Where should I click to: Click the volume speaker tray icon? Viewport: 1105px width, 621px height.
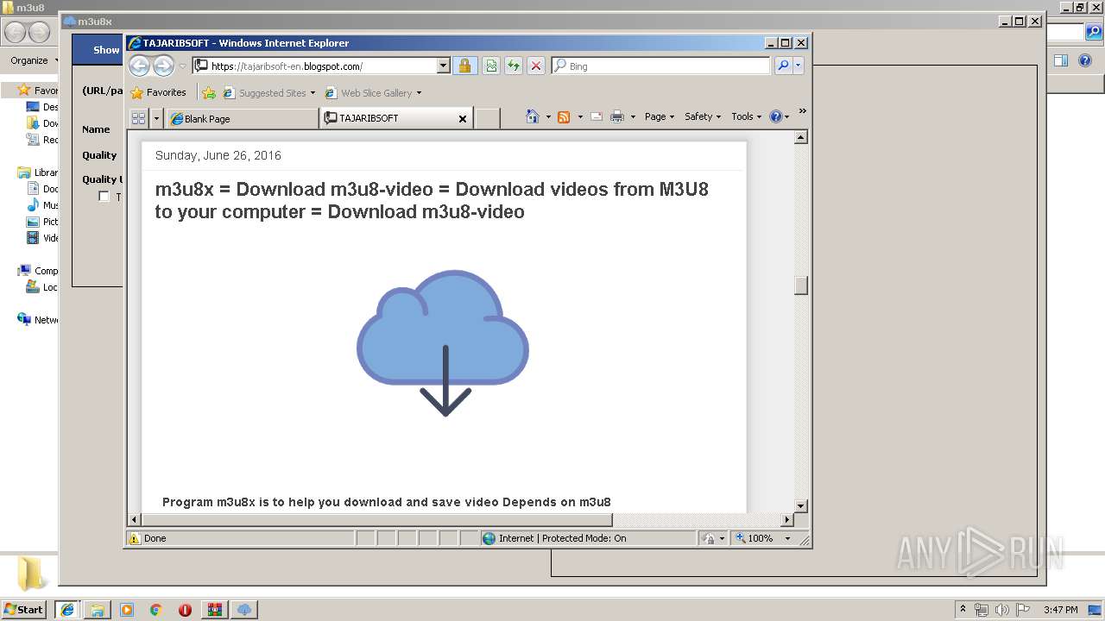[x=1002, y=610]
